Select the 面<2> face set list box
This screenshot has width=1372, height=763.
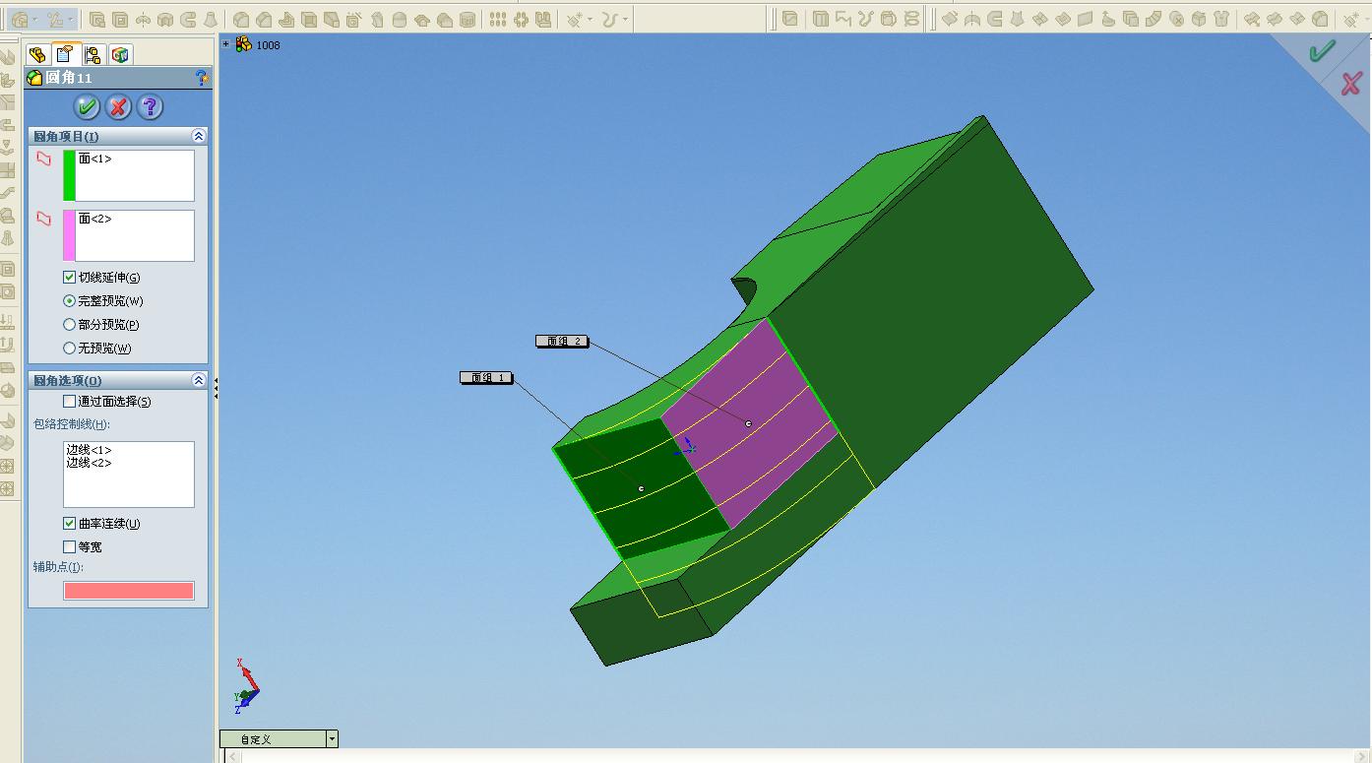(135, 235)
